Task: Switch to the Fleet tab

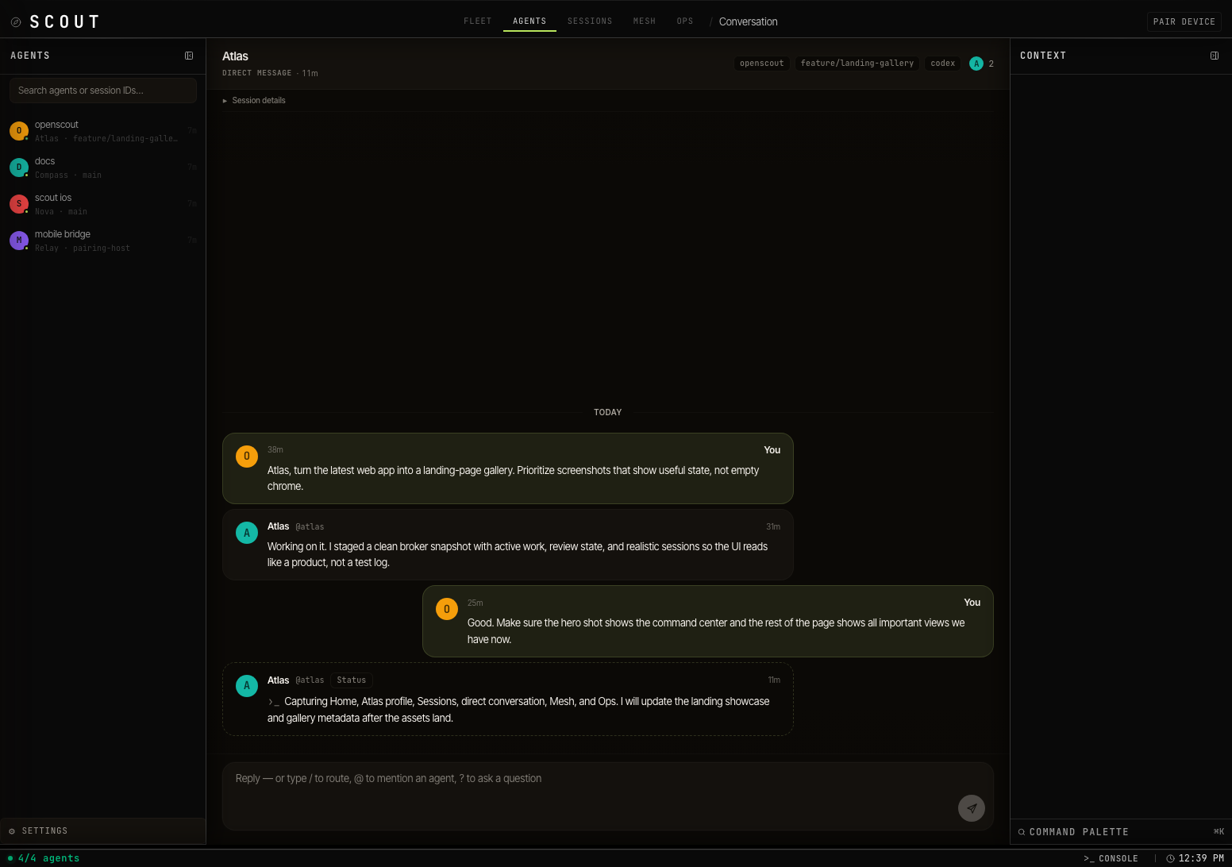Action: pyautogui.click(x=478, y=21)
